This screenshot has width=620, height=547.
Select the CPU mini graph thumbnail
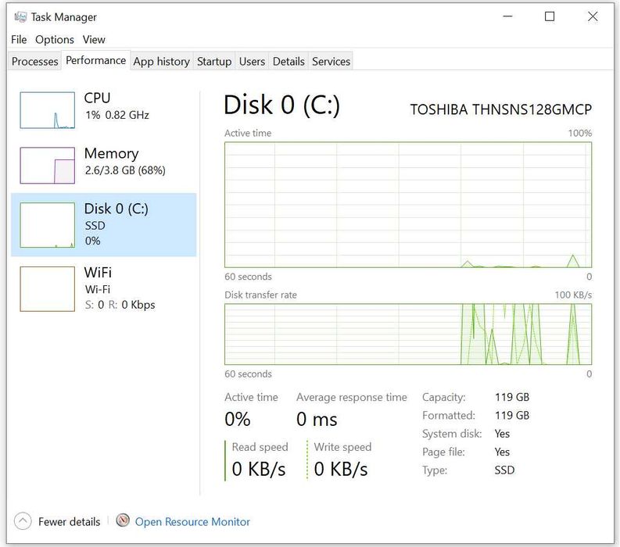[48, 110]
